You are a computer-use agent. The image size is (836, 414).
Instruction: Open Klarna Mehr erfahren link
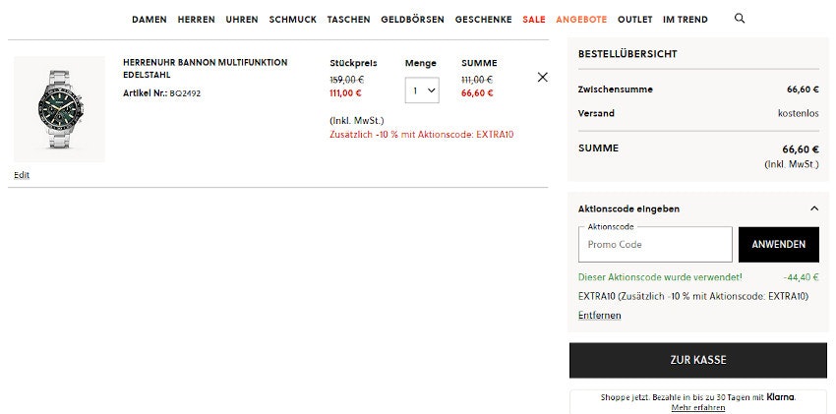tap(697, 407)
